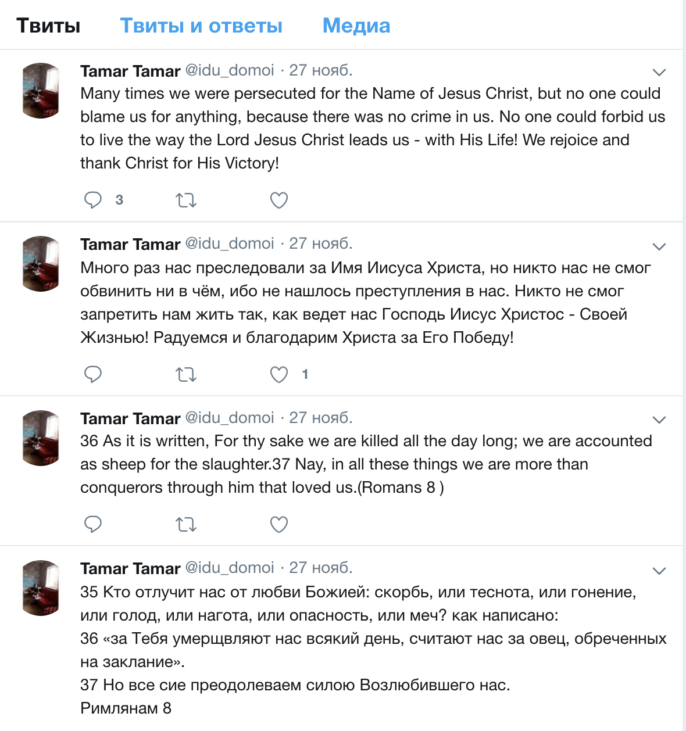Retweet the Russian 'Много раз' tweet
The height and width of the screenshot is (731, 686).
coord(186,375)
